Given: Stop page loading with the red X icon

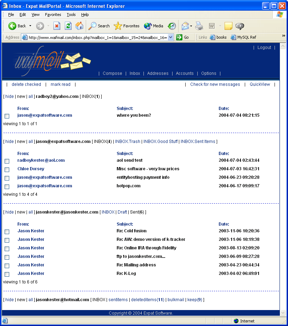Looking at the screenshot, I should coord(57,26).
